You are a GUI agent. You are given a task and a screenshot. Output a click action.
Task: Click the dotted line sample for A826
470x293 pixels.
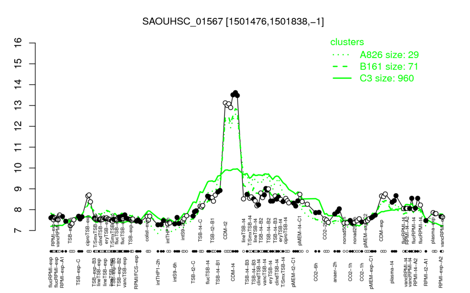[341, 55]
